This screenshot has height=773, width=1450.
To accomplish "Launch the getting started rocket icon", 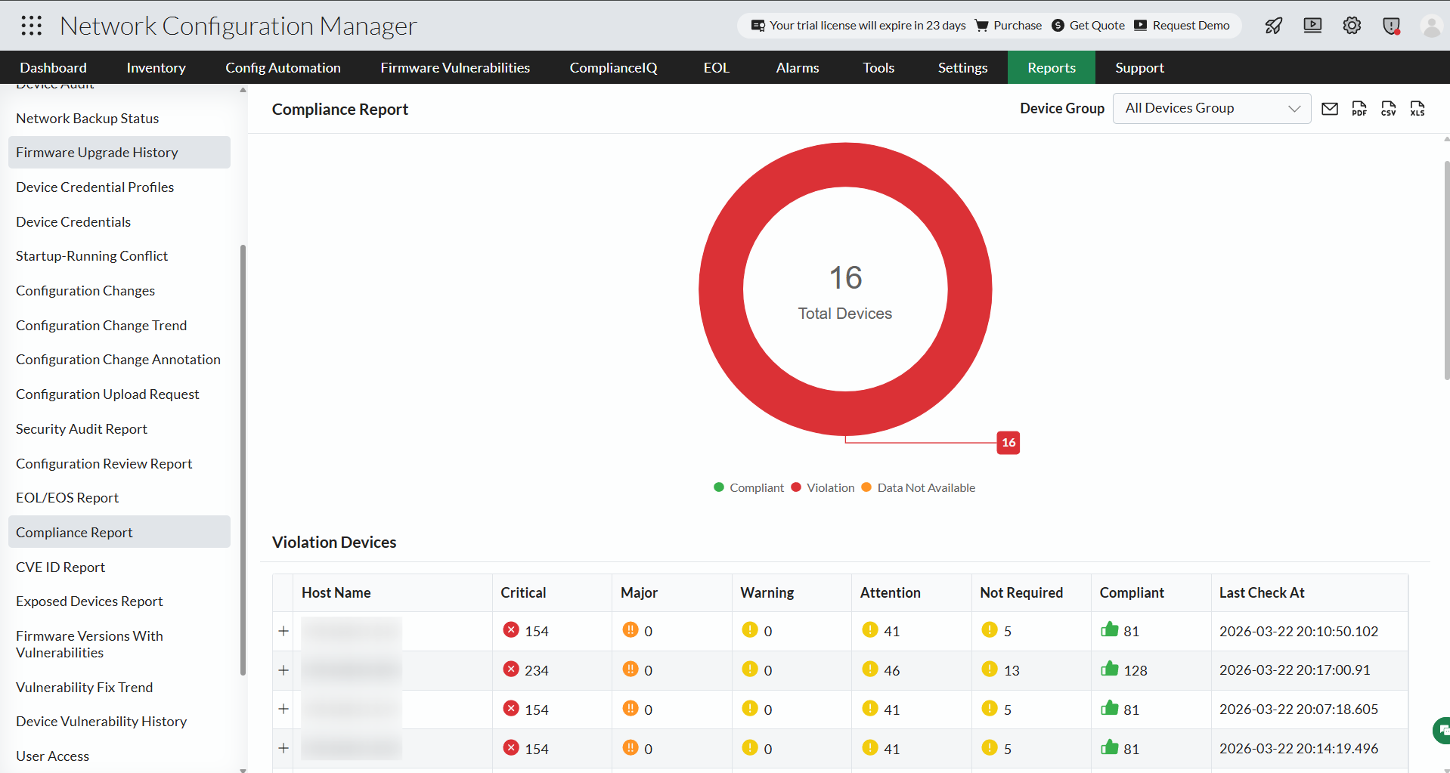I will (x=1273, y=25).
